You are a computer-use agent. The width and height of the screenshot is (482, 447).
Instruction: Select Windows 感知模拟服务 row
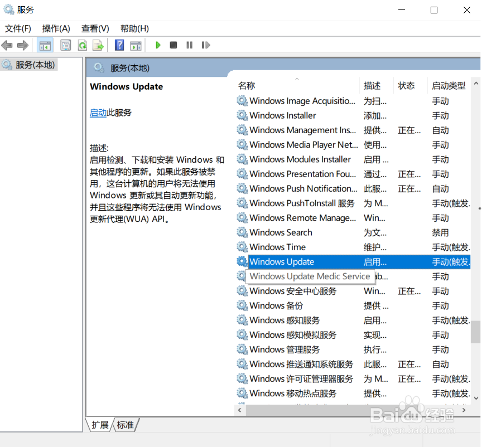pyautogui.click(x=354, y=335)
